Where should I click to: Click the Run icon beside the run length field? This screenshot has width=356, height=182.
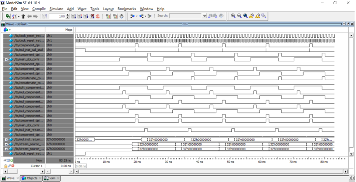(73, 16)
